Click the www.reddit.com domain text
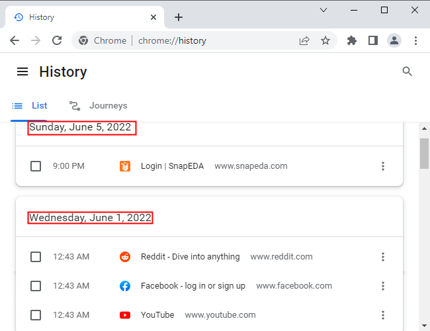This screenshot has width=430, height=331. [281, 257]
